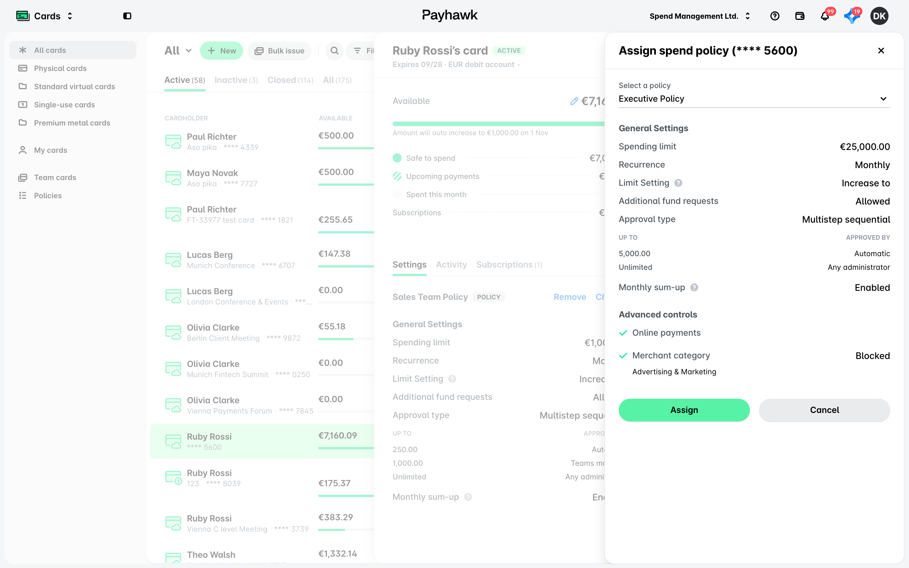Click Olivia Clarke 9872 balance bar
Screen dimensions: 909x568
click(346, 339)
